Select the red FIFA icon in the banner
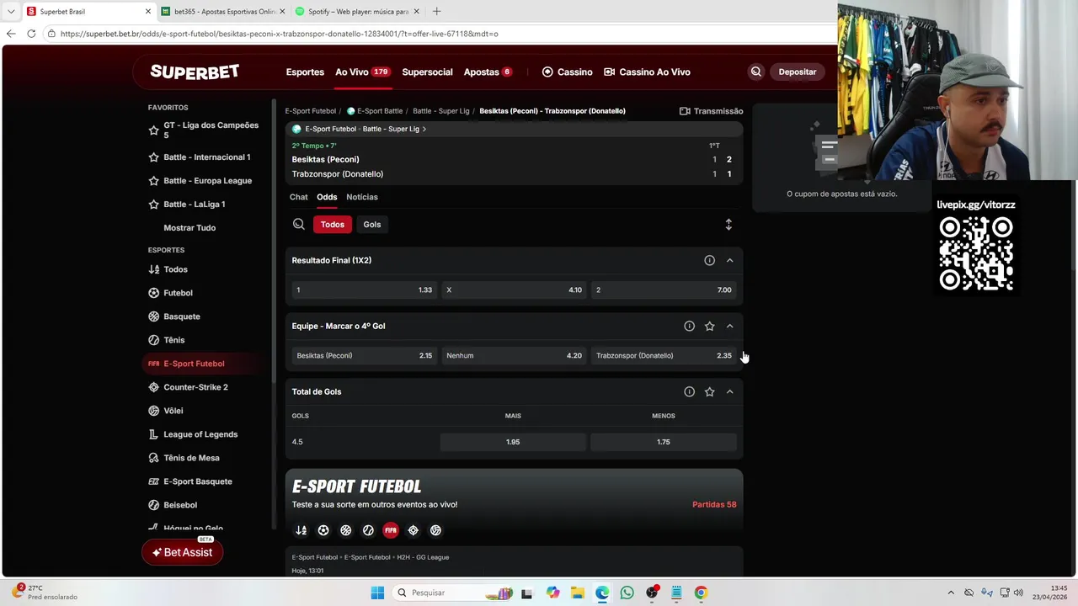Image resolution: width=1078 pixels, height=606 pixels. pyautogui.click(x=391, y=530)
